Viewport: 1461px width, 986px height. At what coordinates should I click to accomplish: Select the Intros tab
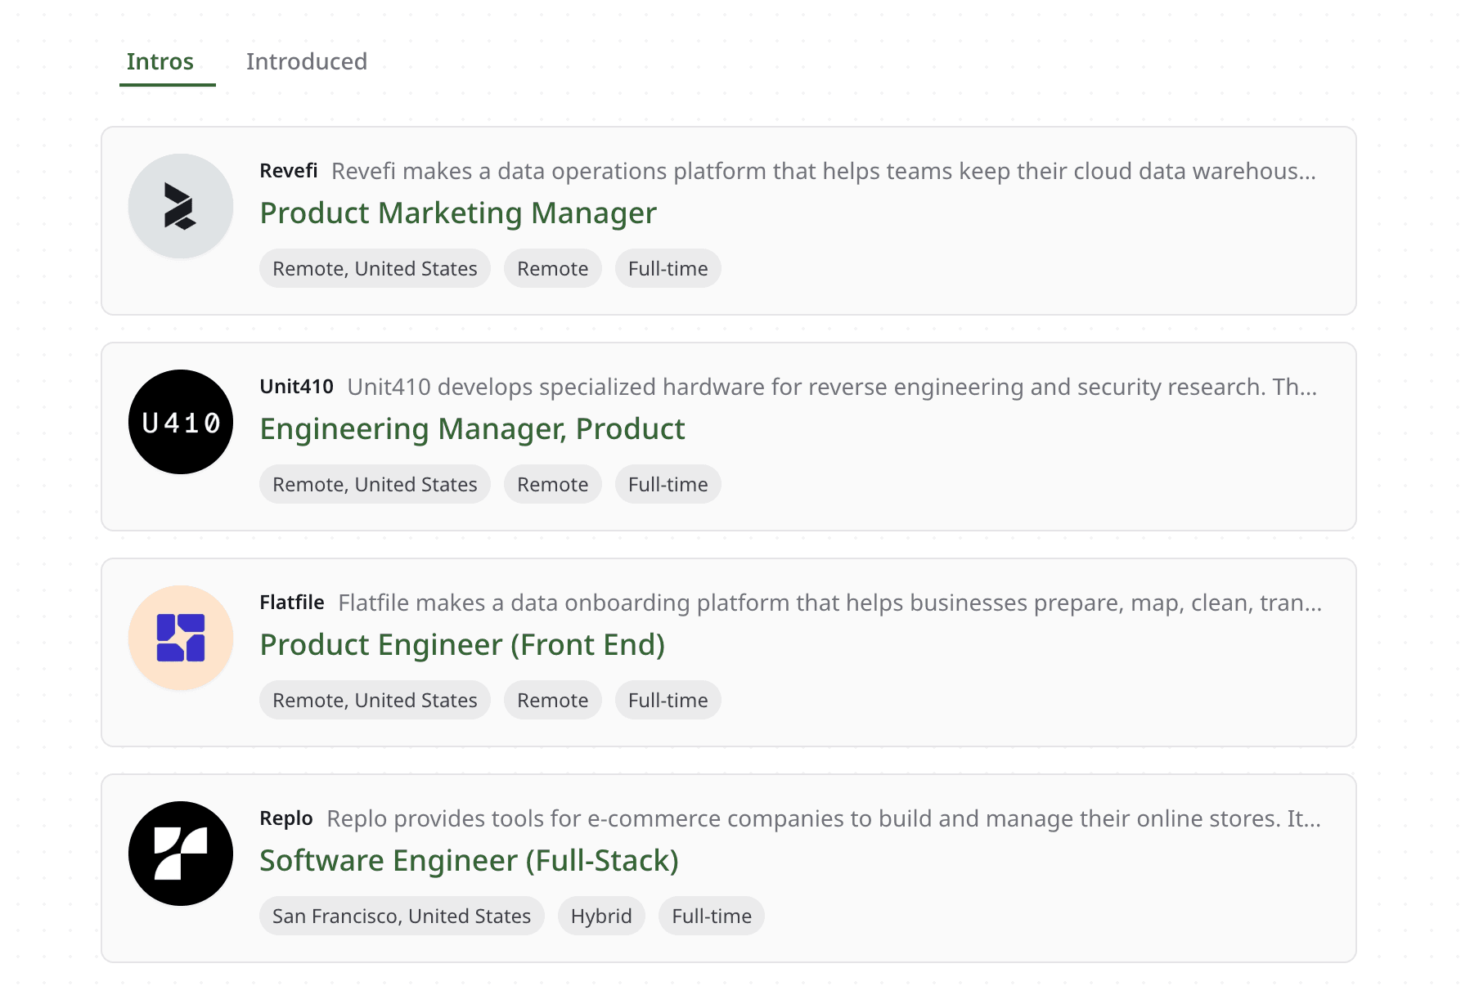click(160, 62)
